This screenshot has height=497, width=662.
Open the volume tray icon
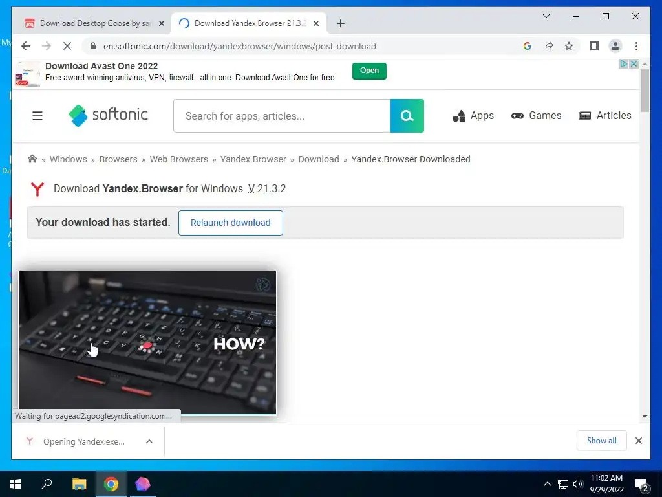point(578,484)
